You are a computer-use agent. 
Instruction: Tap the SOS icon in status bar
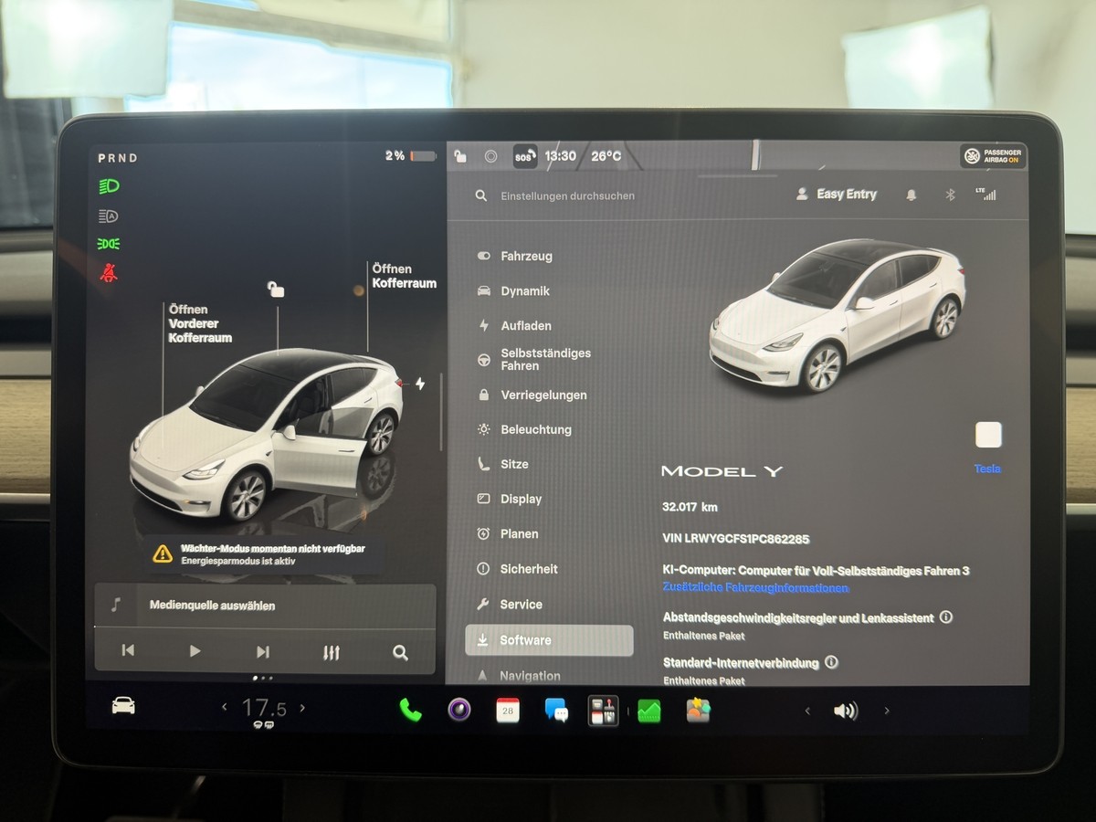click(x=524, y=156)
